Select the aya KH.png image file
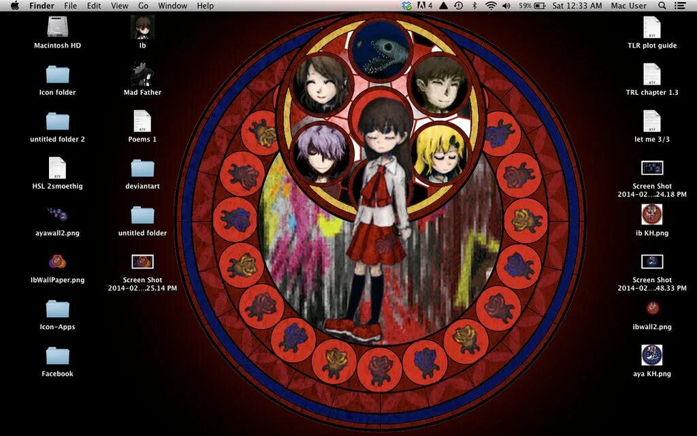The width and height of the screenshot is (697, 436). tap(652, 355)
